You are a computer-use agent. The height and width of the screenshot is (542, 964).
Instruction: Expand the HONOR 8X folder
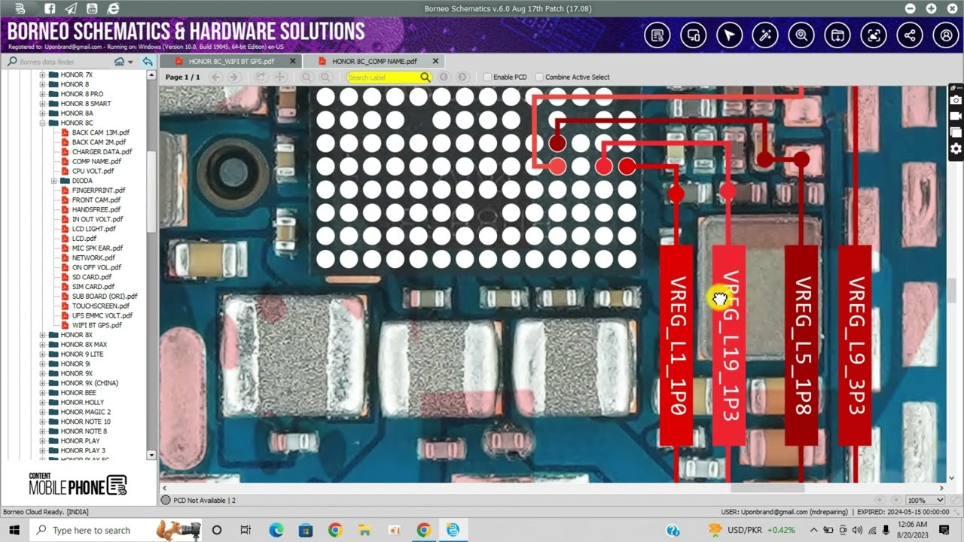(x=43, y=335)
